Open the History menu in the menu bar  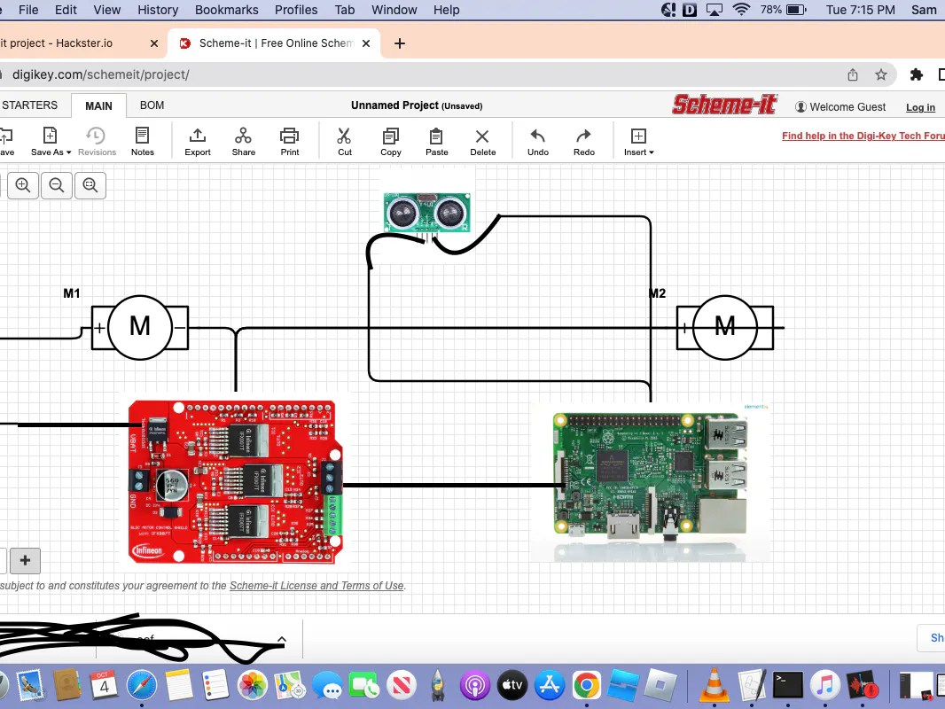158,10
